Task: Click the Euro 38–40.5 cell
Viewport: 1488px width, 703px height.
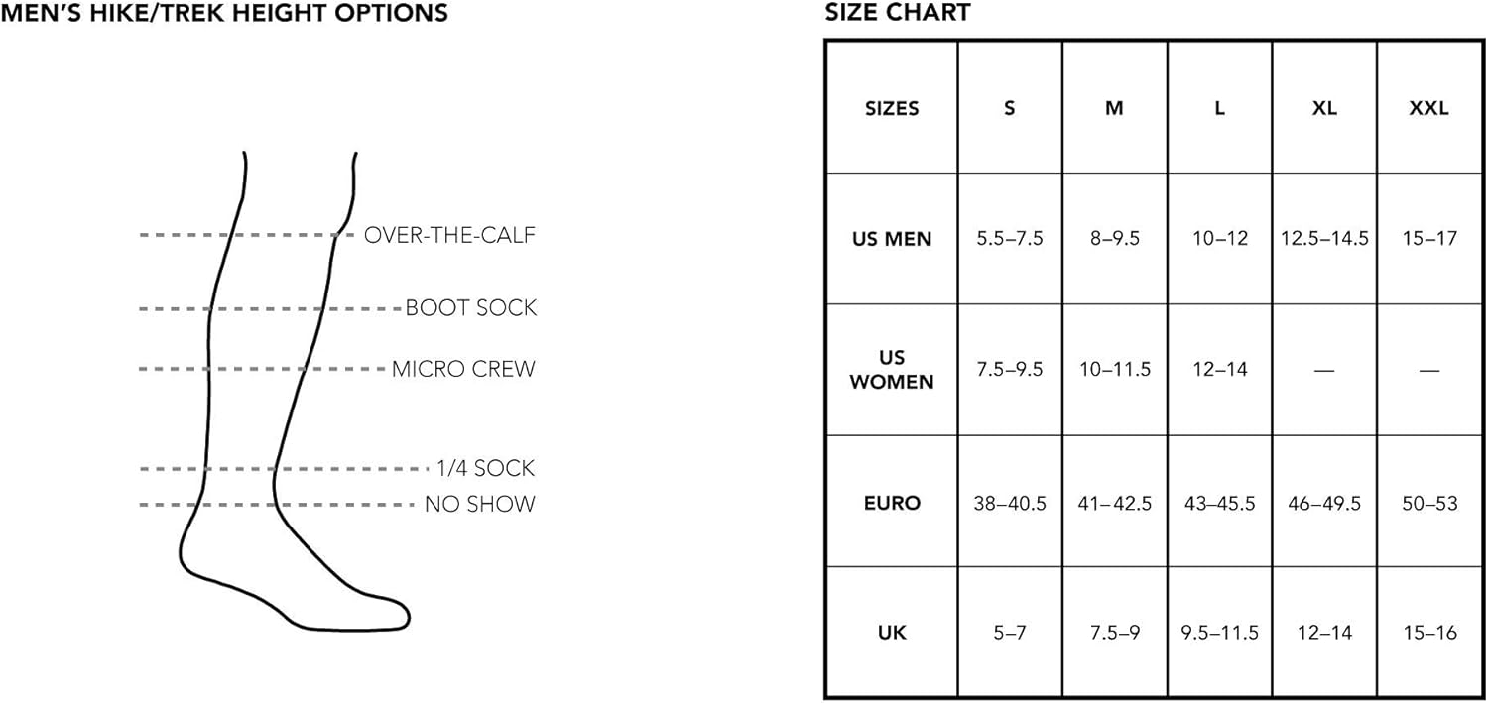Action: [x=1010, y=503]
